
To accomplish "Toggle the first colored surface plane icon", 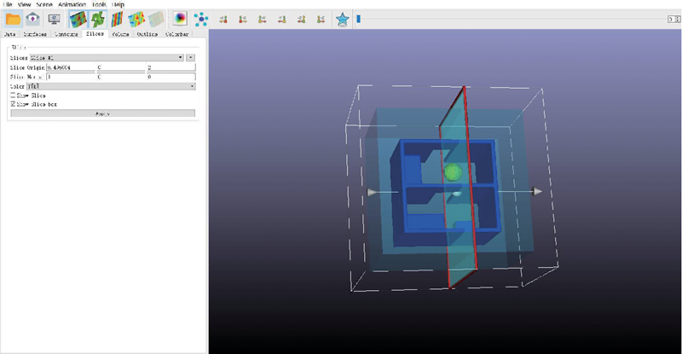I will coord(78,19).
